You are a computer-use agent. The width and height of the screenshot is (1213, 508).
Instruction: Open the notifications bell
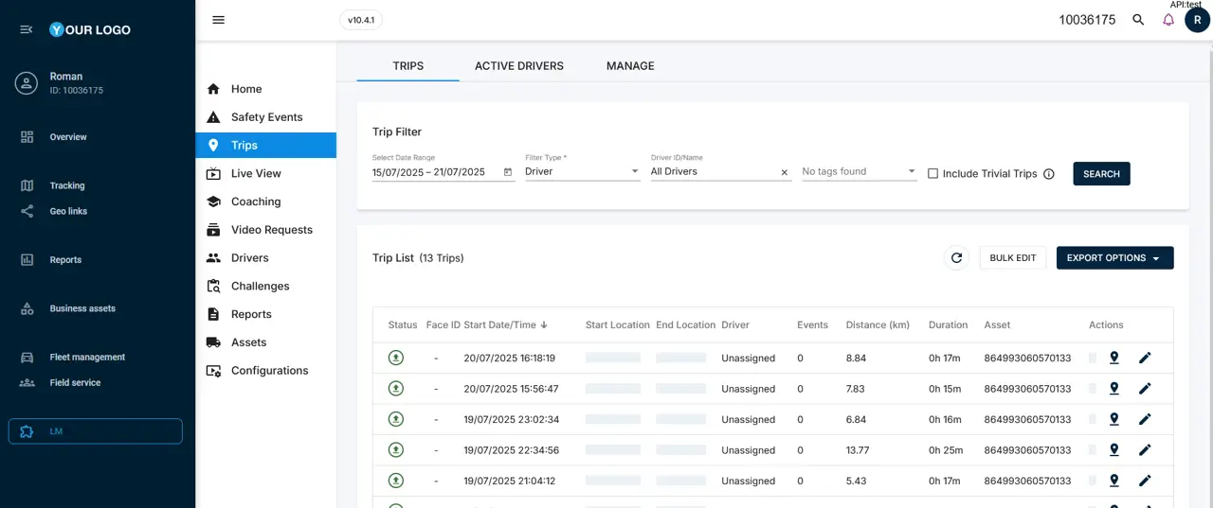coord(1168,20)
